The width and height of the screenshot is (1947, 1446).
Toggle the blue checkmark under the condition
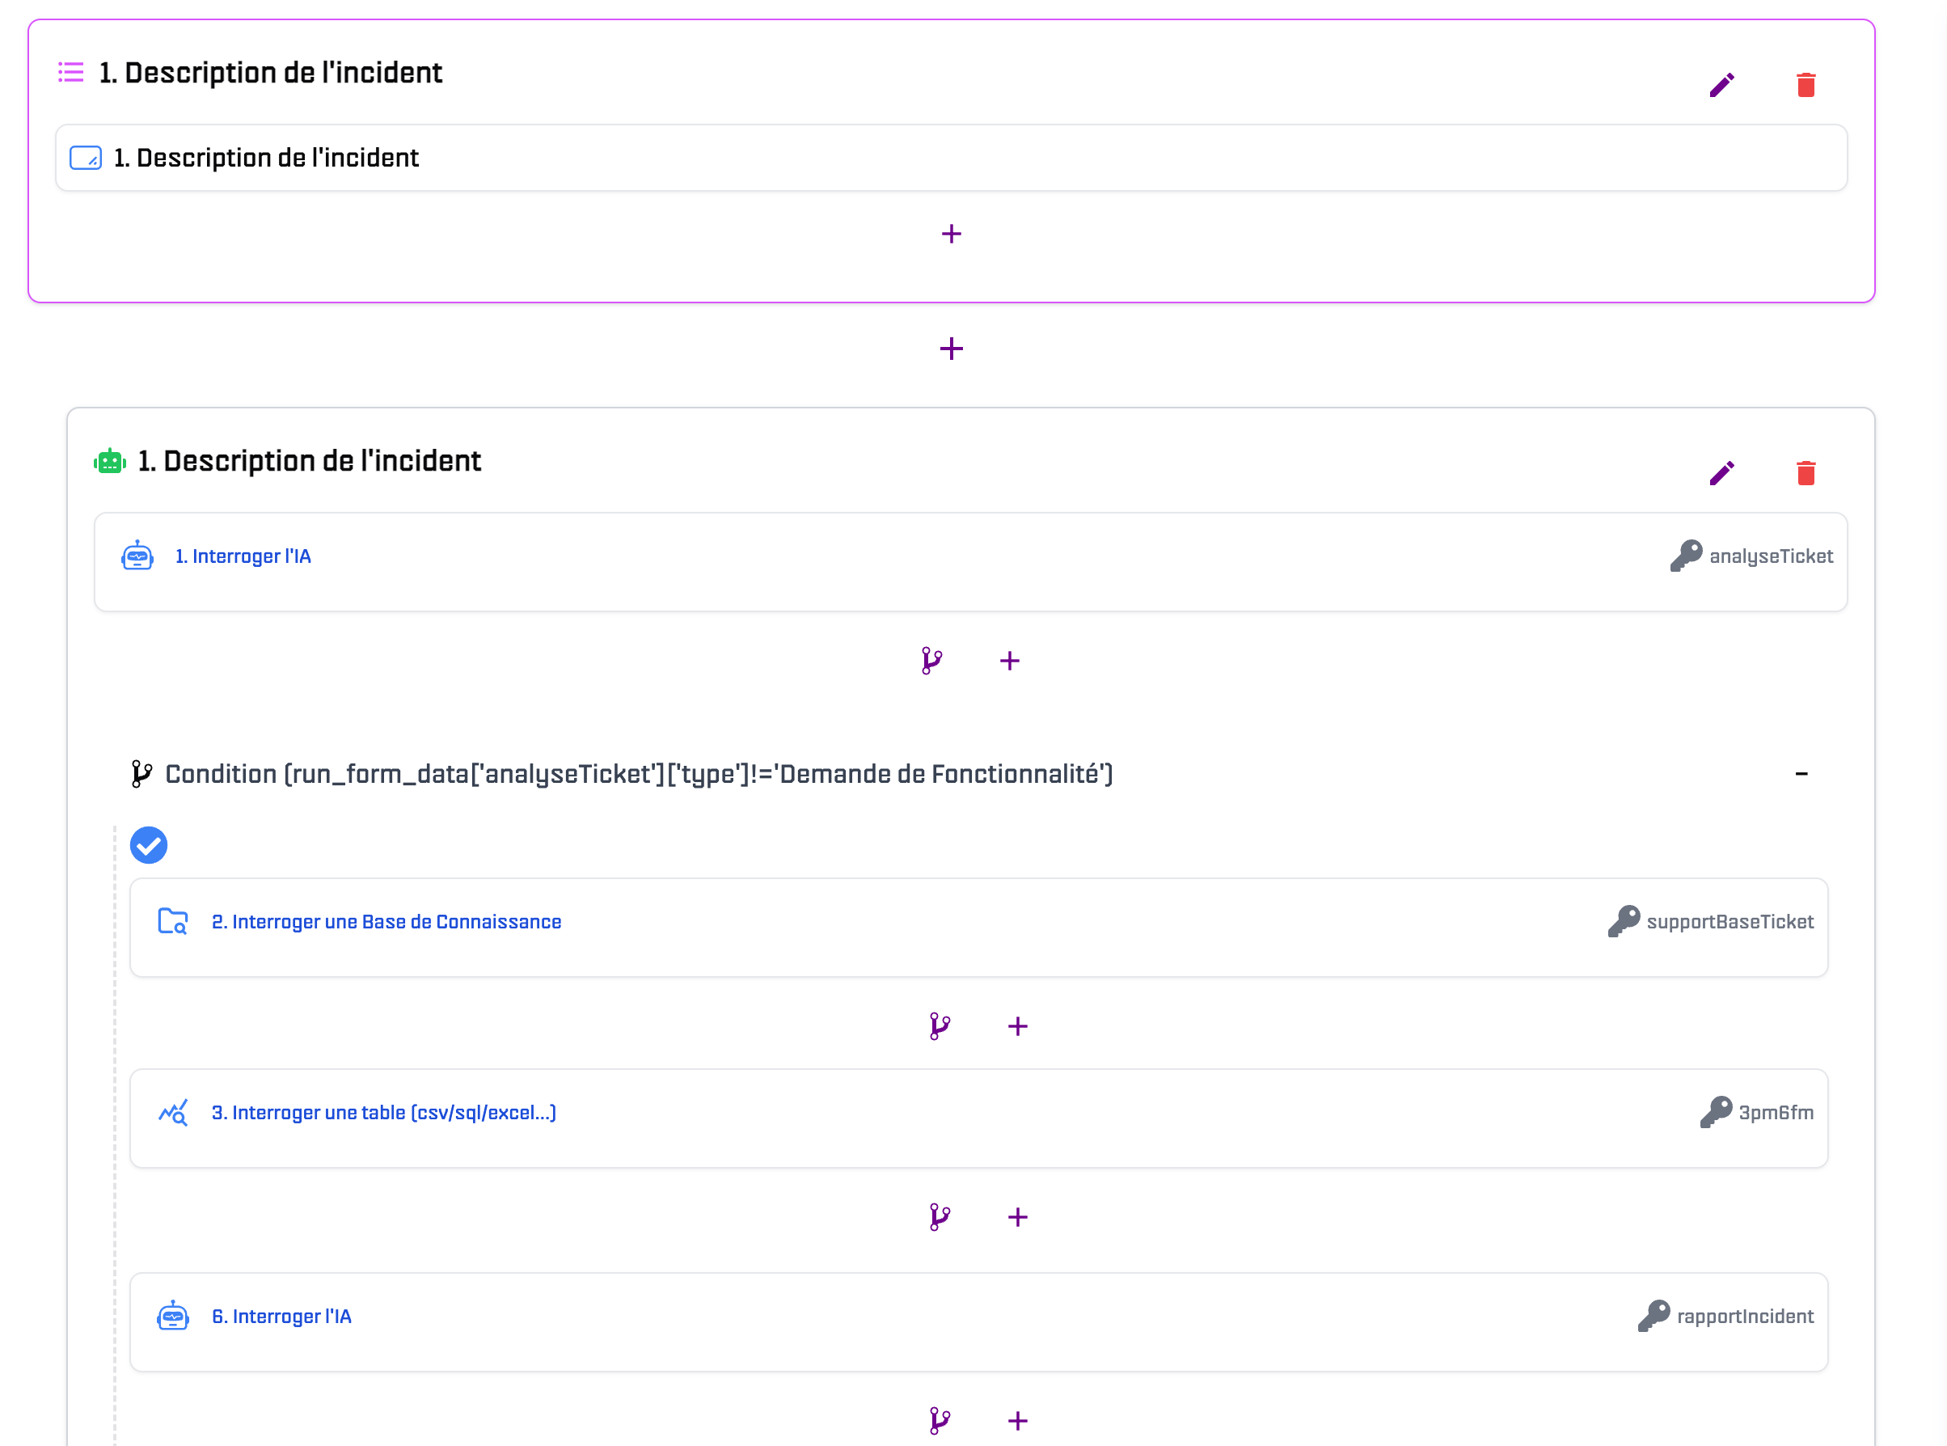(149, 844)
